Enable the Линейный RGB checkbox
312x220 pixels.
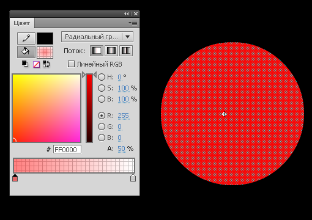(71, 64)
